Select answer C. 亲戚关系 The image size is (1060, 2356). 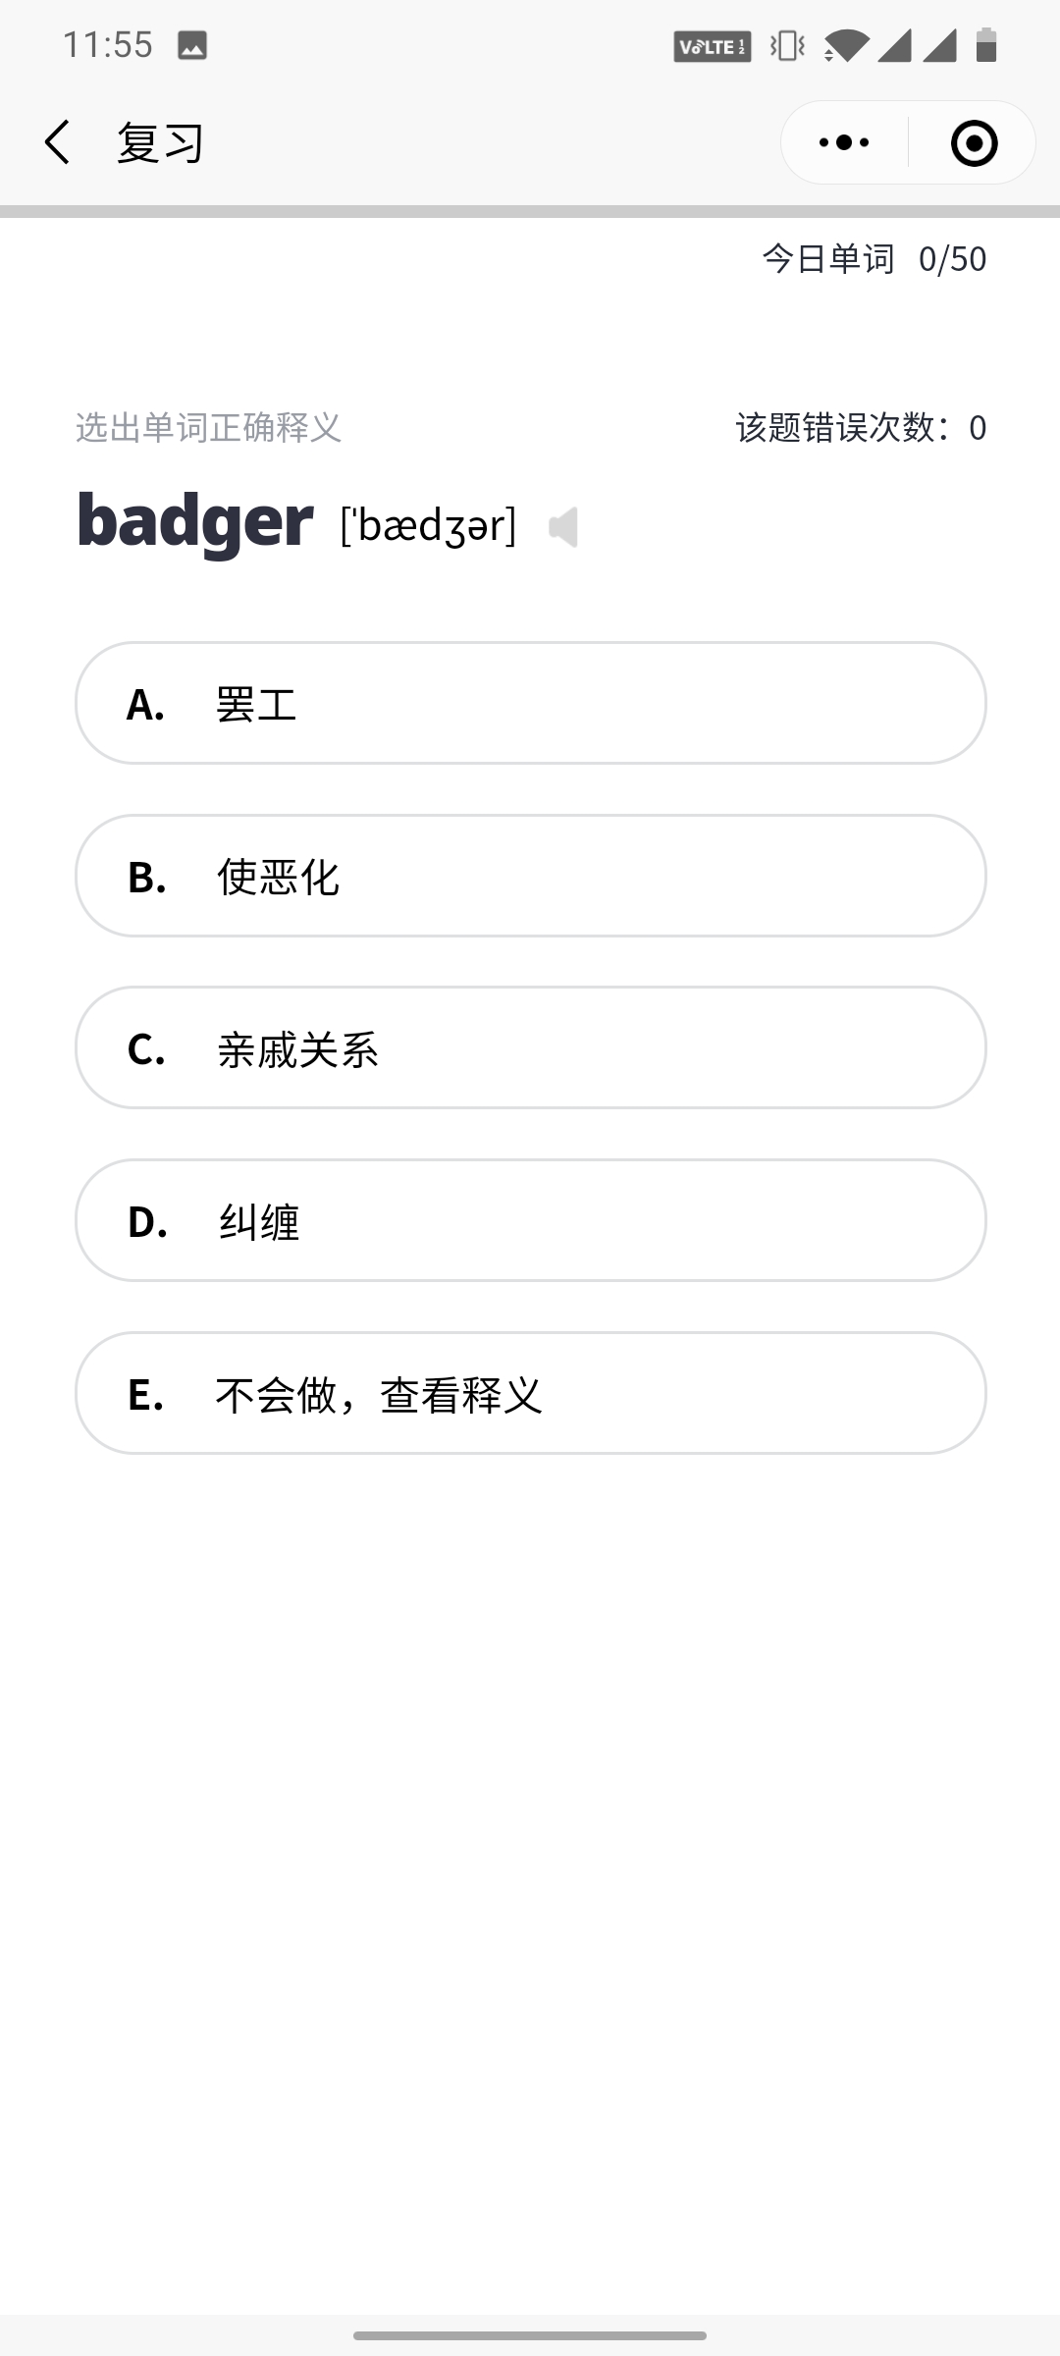(x=531, y=1047)
